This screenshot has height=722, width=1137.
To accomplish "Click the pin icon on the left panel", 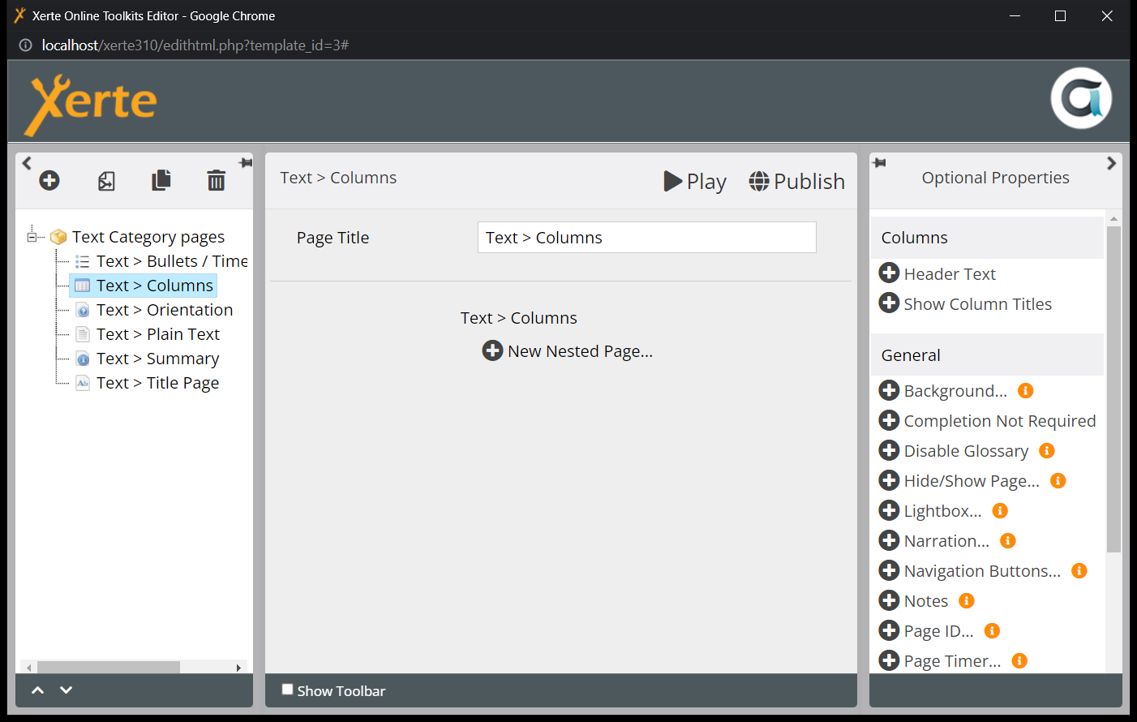I will pyautogui.click(x=246, y=163).
